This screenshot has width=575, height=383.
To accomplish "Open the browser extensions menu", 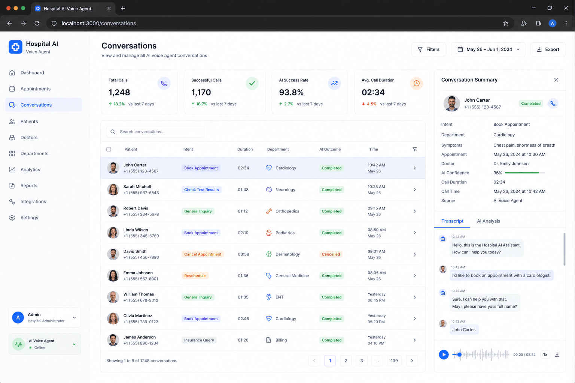I will 524,23.
